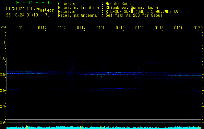
Task: Click the bright signal line near 0.9 kHz
Action: click(x=97, y=74)
